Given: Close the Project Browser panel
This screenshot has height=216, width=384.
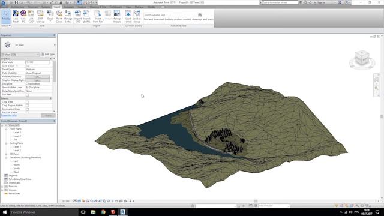Looking at the screenshot, I should [x=55, y=121].
